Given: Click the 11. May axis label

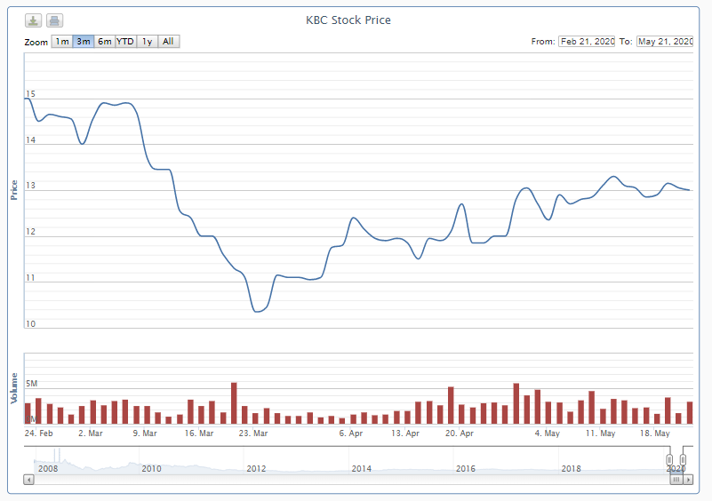Looking at the screenshot, I should point(600,433).
